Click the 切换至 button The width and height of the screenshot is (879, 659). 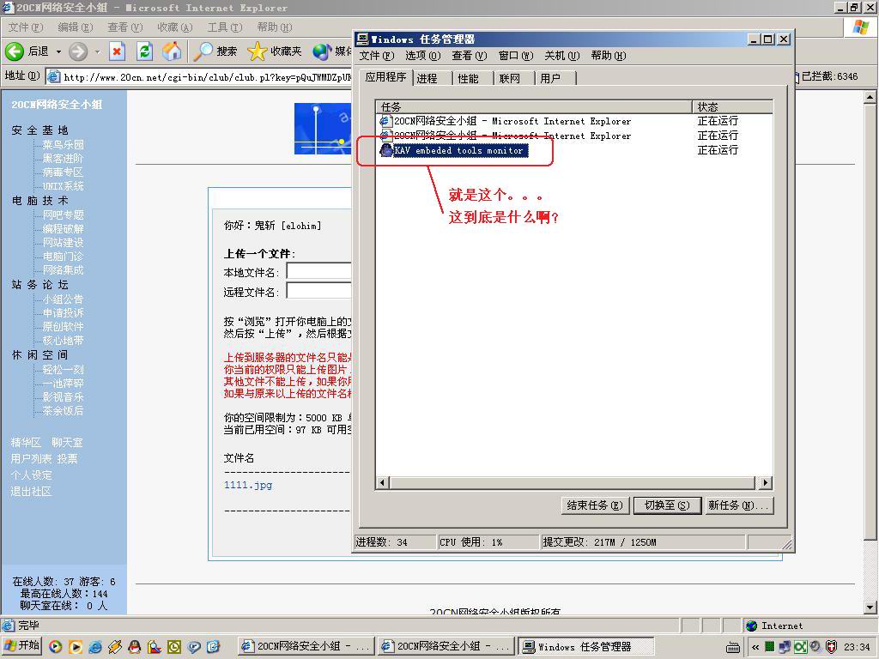666,505
